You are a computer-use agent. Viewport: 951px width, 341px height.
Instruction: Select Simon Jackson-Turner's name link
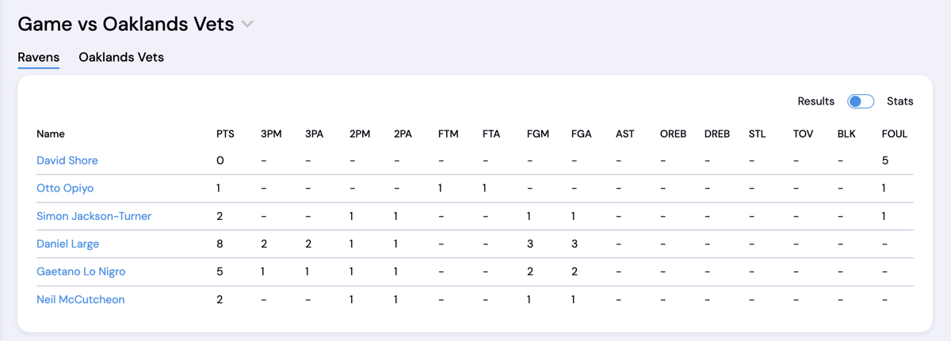click(94, 216)
